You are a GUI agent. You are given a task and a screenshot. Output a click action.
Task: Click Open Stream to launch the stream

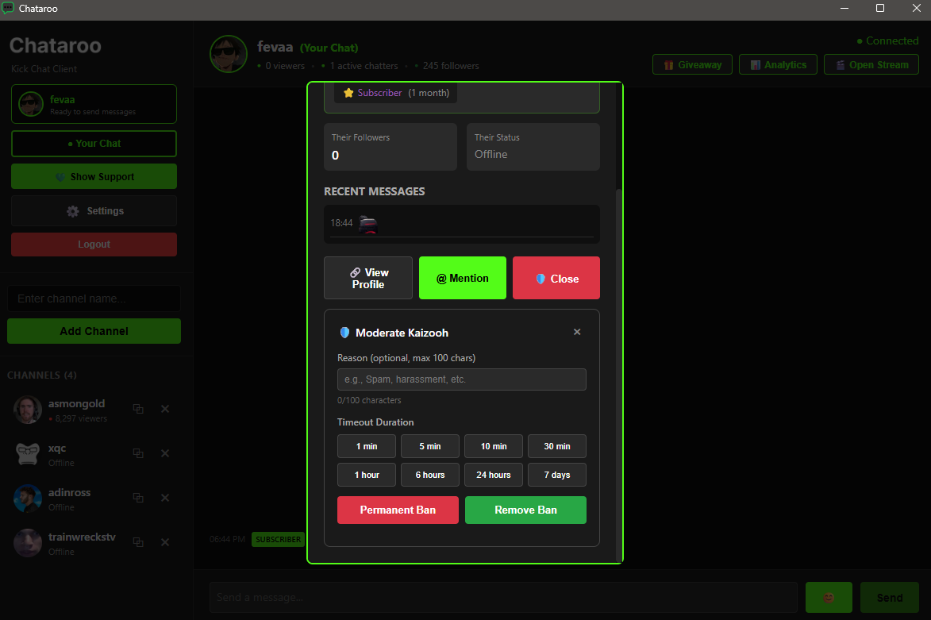(871, 64)
